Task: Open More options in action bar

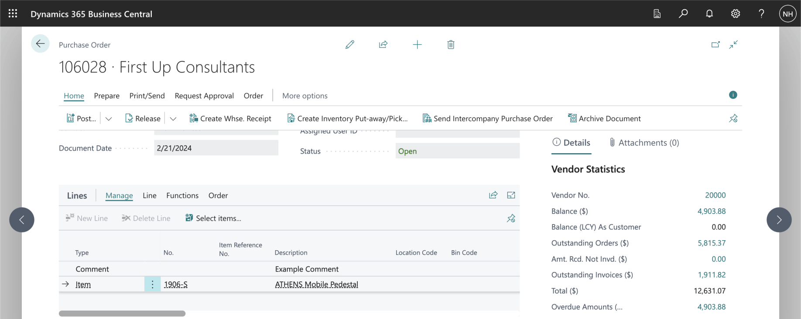Action: click(305, 96)
